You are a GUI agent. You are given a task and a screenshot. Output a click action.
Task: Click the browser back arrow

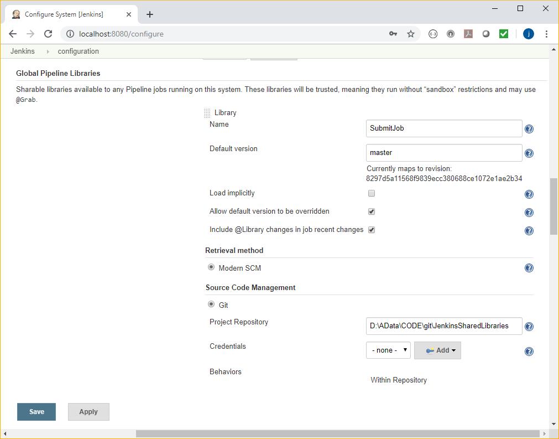(13, 34)
